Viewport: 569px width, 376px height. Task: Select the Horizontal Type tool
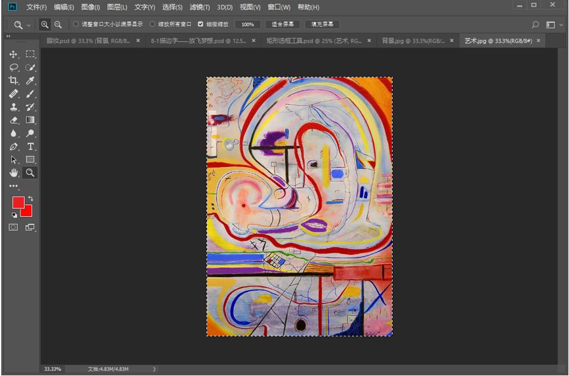click(x=30, y=147)
